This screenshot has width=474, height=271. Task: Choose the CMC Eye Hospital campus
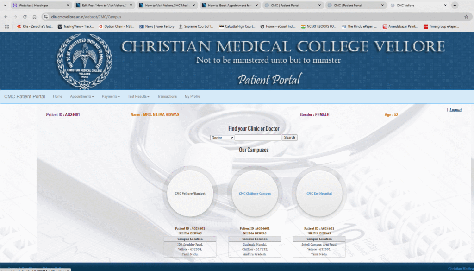click(x=319, y=194)
